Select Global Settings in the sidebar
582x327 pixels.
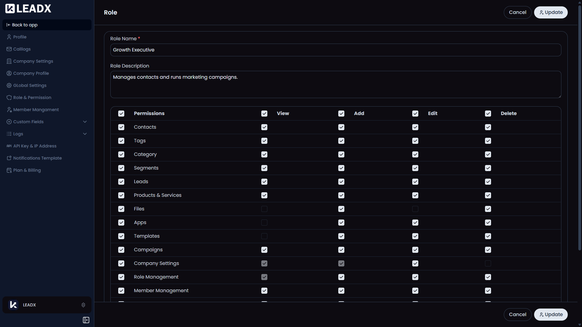[x=29, y=85]
